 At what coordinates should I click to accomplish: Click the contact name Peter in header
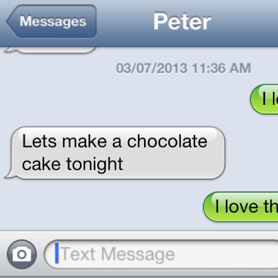(182, 21)
